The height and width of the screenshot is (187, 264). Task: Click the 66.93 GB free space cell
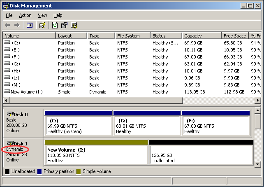tap(233, 57)
